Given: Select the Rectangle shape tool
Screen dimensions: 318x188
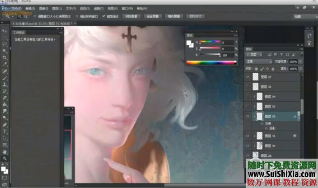Looking at the screenshot, I should coord(5,145).
